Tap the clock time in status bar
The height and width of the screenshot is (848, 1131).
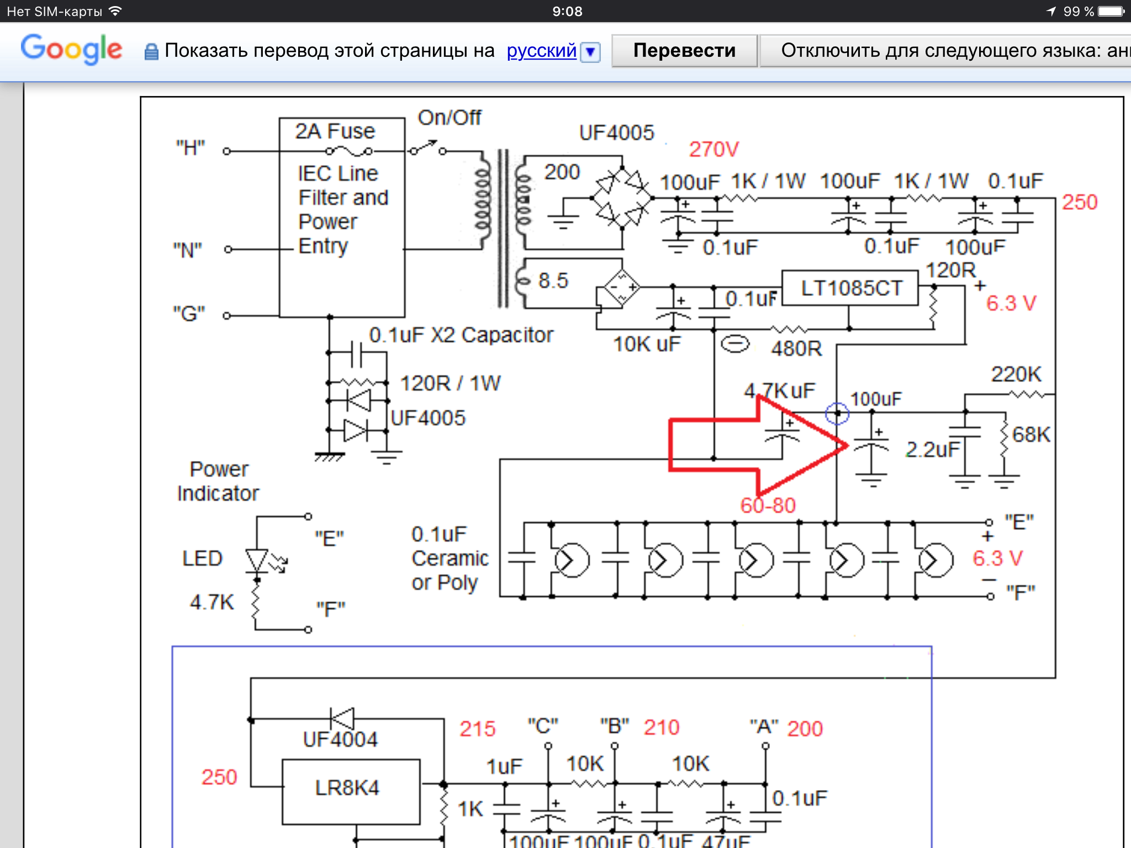click(x=567, y=11)
